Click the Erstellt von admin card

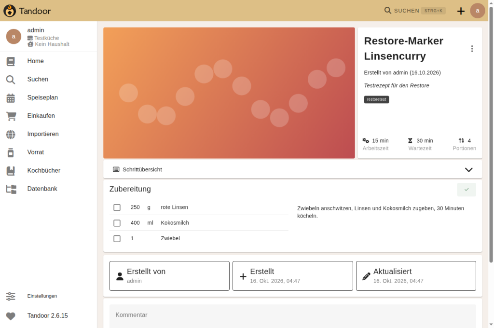pos(169,276)
